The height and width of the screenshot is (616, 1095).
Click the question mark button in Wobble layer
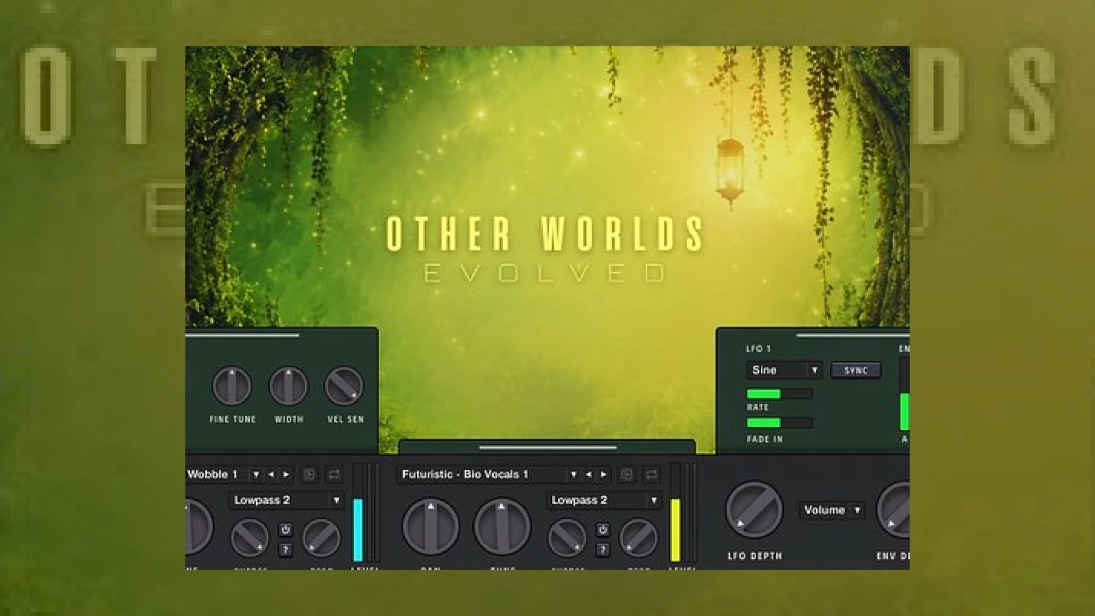coord(286,550)
